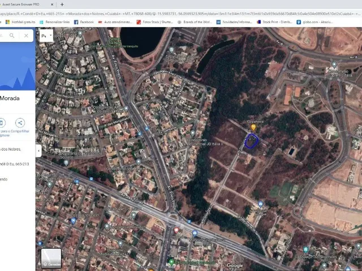Open the Novidades/Informa bookmark
The height and width of the screenshot is (271, 362).
tap(234, 22)
